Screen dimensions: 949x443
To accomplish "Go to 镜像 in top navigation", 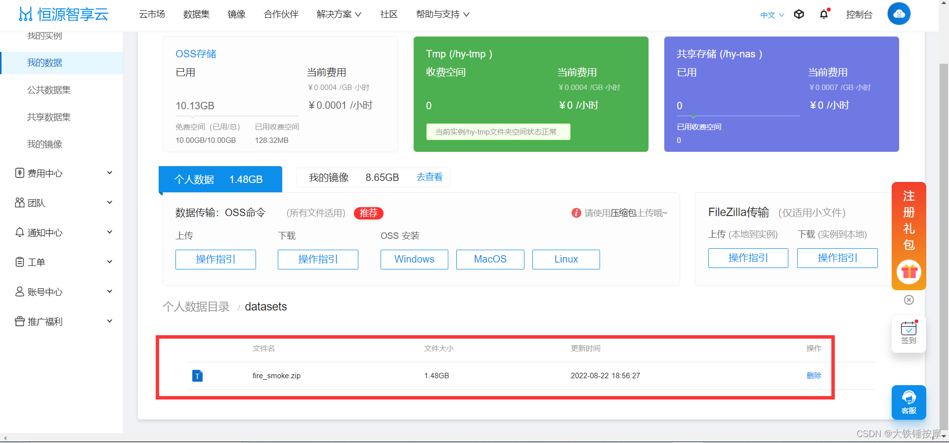I will click(x=236, y=14).
